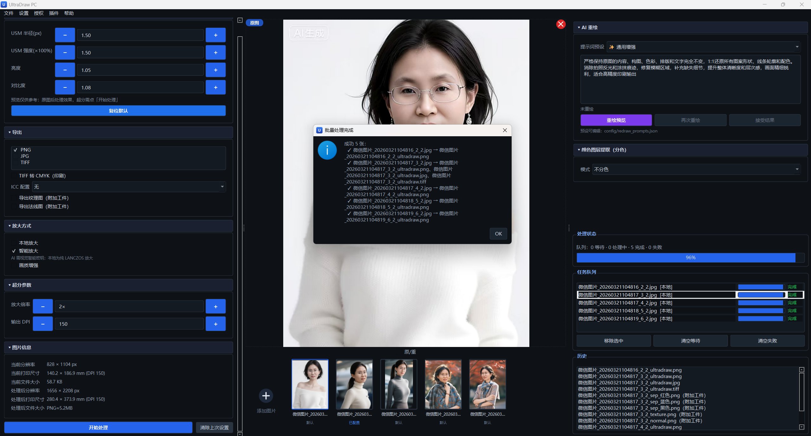
Task: Decrease USM radius with minus button
Action: tap(65, 35)
